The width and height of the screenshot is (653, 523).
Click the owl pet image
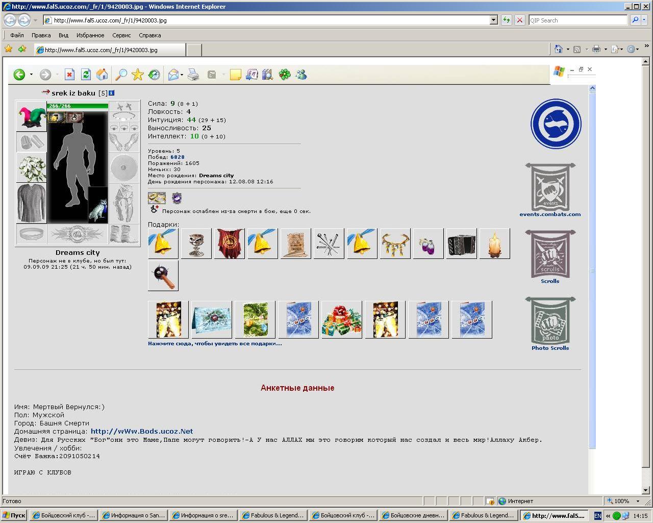[x=98, y=205]
